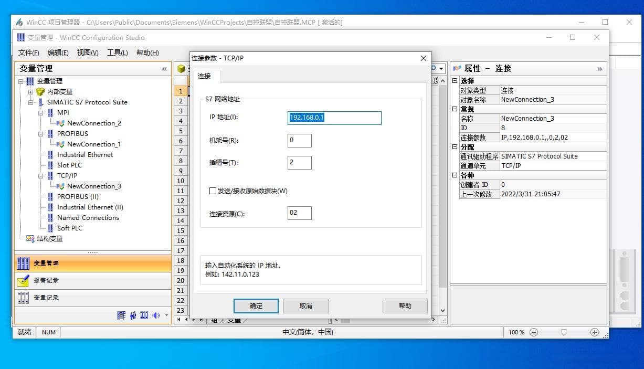Click the Soft PLC channel icon

[x=50, y=228]
